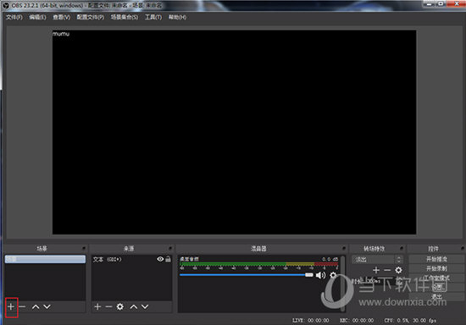Open the 场景集合(S) menu
Image resolution: width=466 pixels, height=325 pixels.
[x=125, y=17]
